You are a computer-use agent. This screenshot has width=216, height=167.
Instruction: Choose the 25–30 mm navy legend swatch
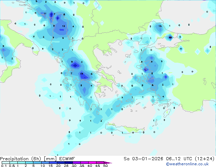(x=68, y=163)
